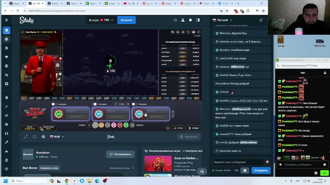
Task: Open the casino section in the sidebar
Action: coord(6,30)
